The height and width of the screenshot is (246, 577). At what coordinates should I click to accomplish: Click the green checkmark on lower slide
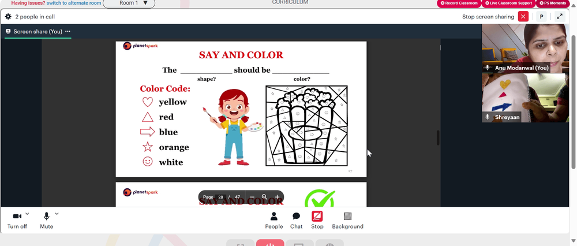pos(320,199)
